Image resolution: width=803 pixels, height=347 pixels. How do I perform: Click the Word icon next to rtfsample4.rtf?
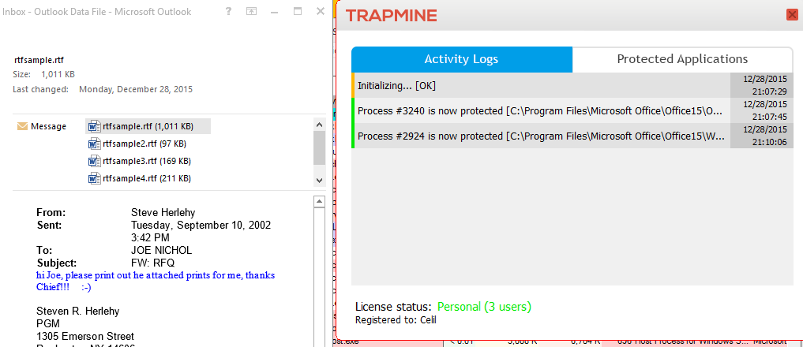[x=94, y=178]
